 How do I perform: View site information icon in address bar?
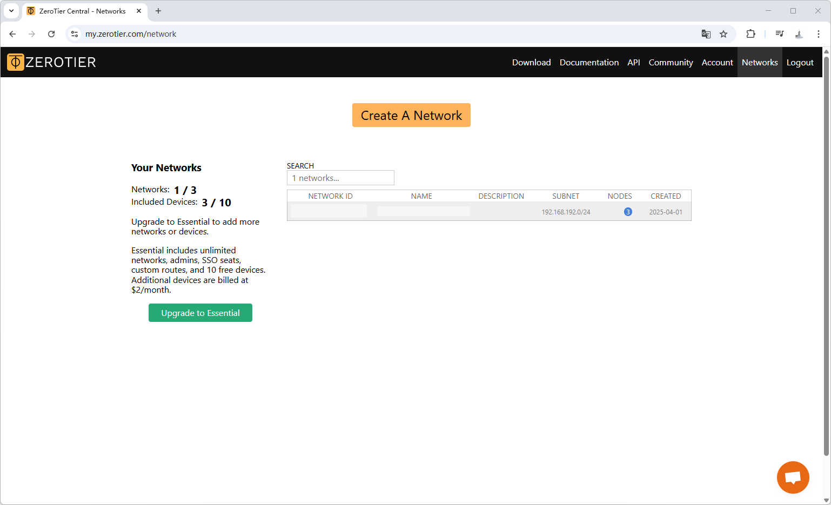coord(75,34)
